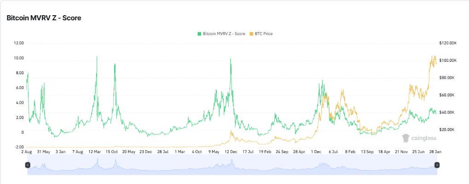Click the 28 Jan date label

pos(436,152)
